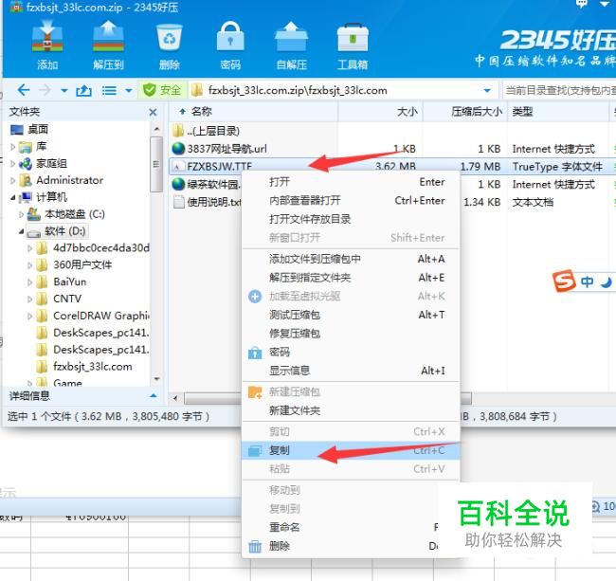
Task: Collapse the 详细信息 details panel arrow
Action: (x=154, y=396)
